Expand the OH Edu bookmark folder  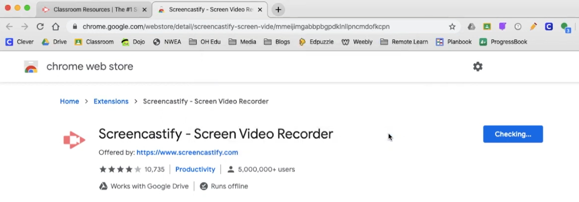point(205,42)
